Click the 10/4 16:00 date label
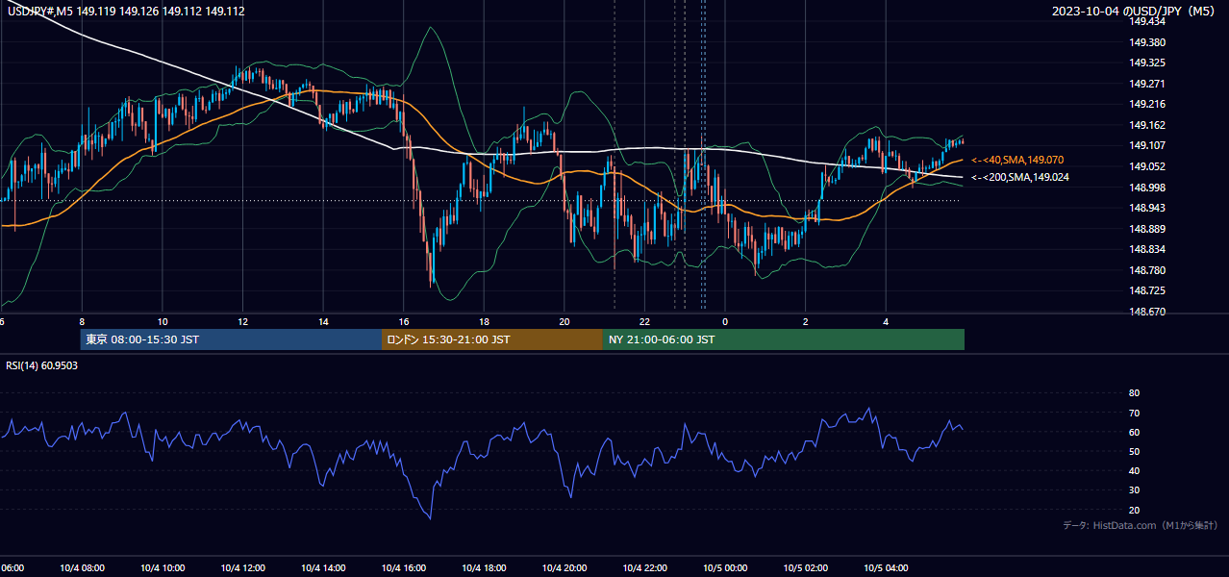 (404, 568)
